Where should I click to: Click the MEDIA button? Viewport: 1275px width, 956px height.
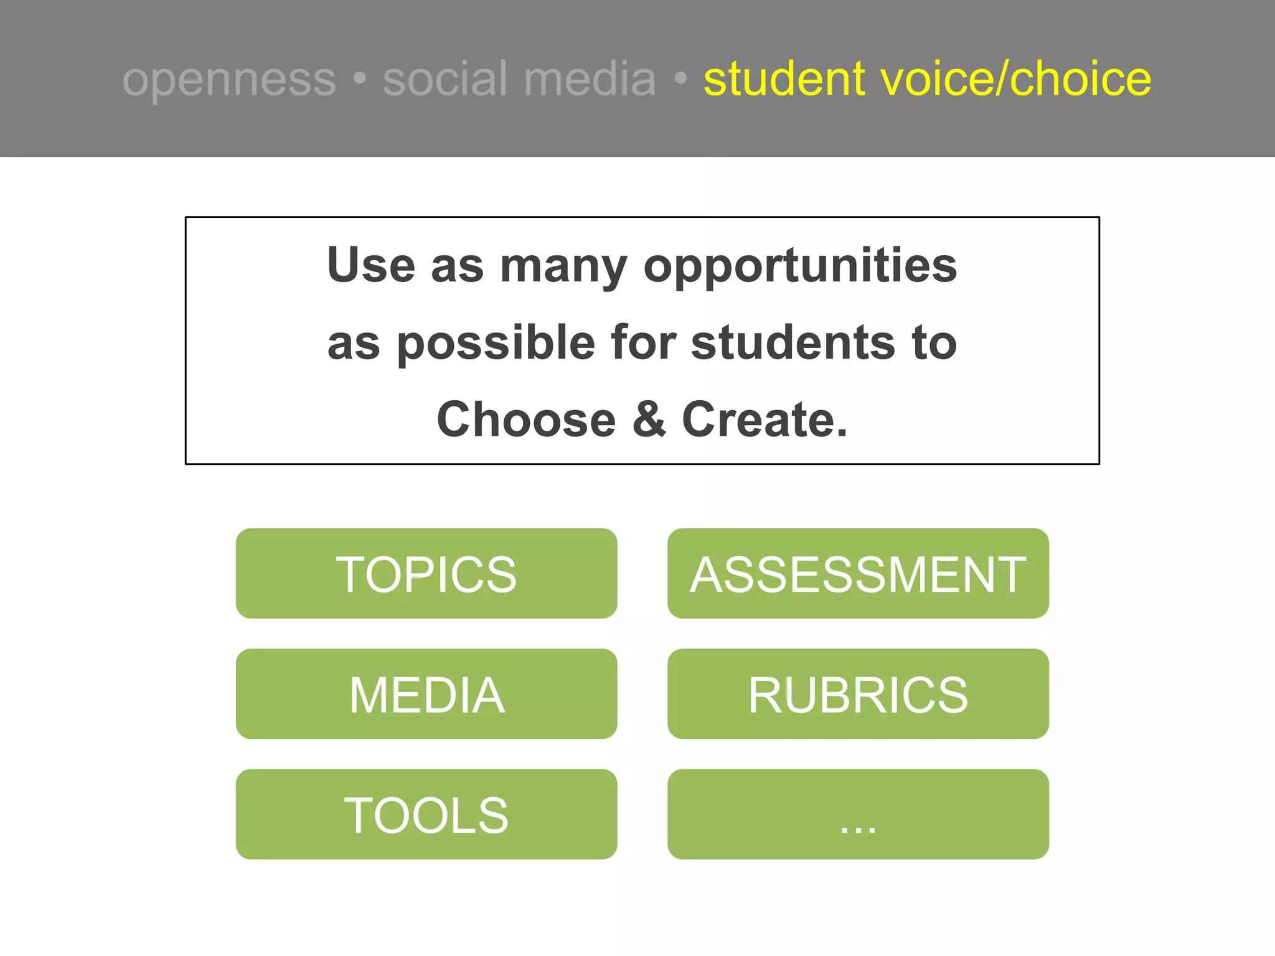coord(426,694)
